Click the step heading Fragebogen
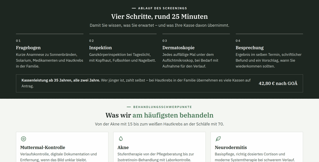This screenshot has height=162, width=319. [28, 48]
